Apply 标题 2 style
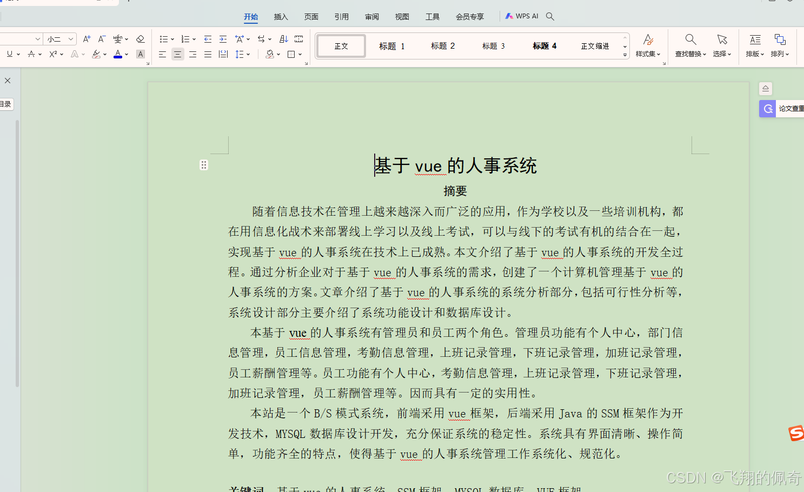This screenshot has height=492, width=804. click(x=443, y=46)
